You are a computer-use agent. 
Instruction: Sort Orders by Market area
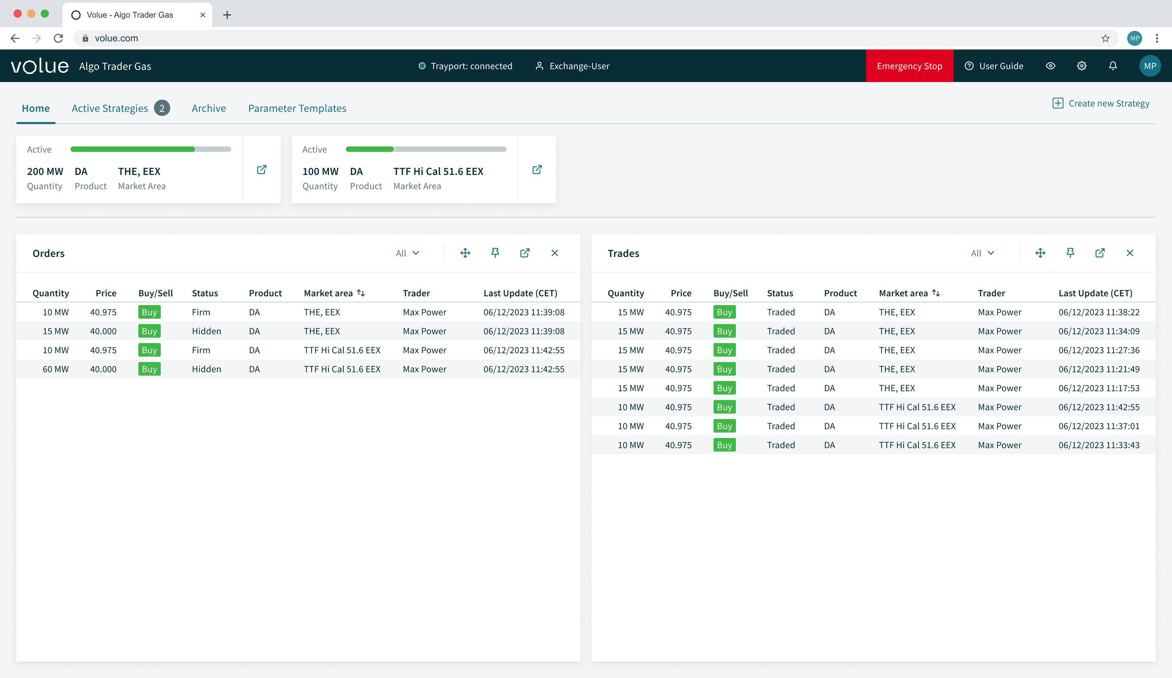click(x=361, y=293)
